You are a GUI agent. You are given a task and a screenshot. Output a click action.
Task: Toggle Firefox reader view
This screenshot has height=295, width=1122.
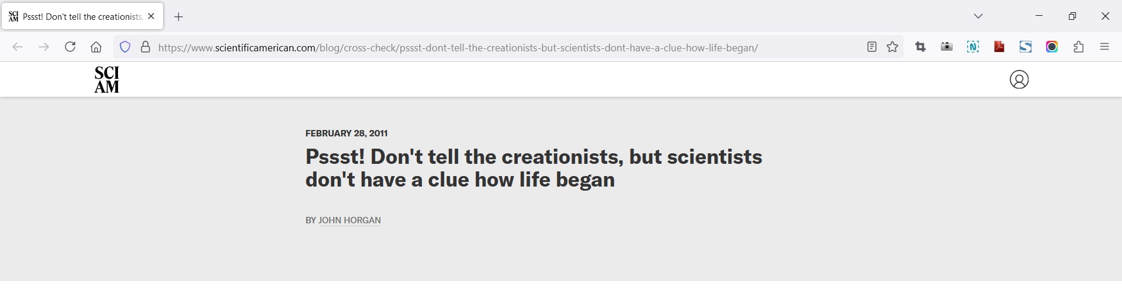tap(872, 47)
